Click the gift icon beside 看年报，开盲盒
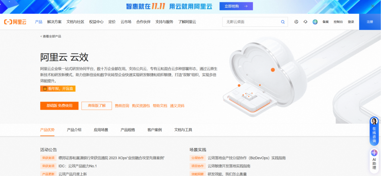 pos(44,89)
